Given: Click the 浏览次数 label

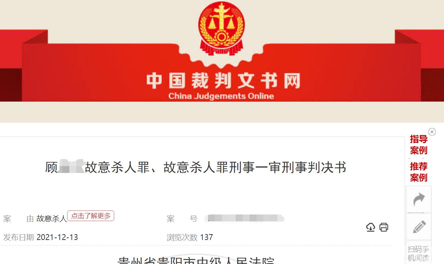Looking at the screenshot, I should [182, 237].
